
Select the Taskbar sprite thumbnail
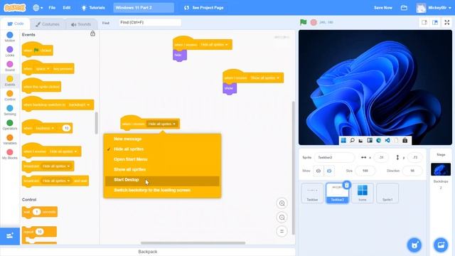point(312,193)
